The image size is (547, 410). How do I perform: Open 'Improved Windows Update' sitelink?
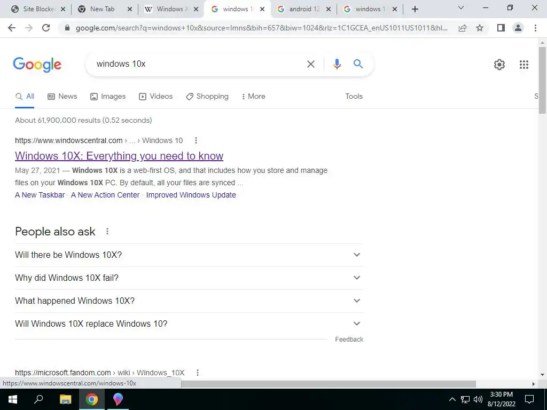191,195
